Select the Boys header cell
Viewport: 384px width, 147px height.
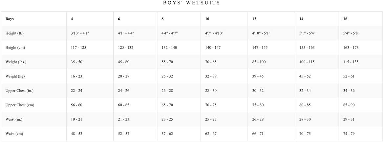pos(10,19)
